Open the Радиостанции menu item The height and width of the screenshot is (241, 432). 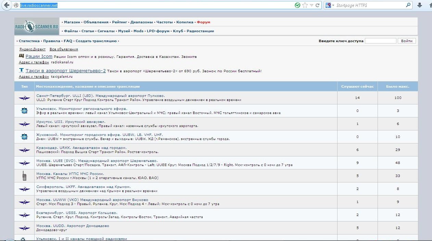[200, 31]
